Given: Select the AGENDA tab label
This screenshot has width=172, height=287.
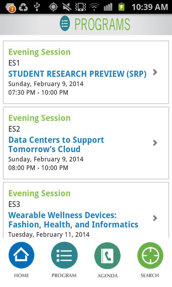Looking at the screenshot, I should (x=107, y=276).
